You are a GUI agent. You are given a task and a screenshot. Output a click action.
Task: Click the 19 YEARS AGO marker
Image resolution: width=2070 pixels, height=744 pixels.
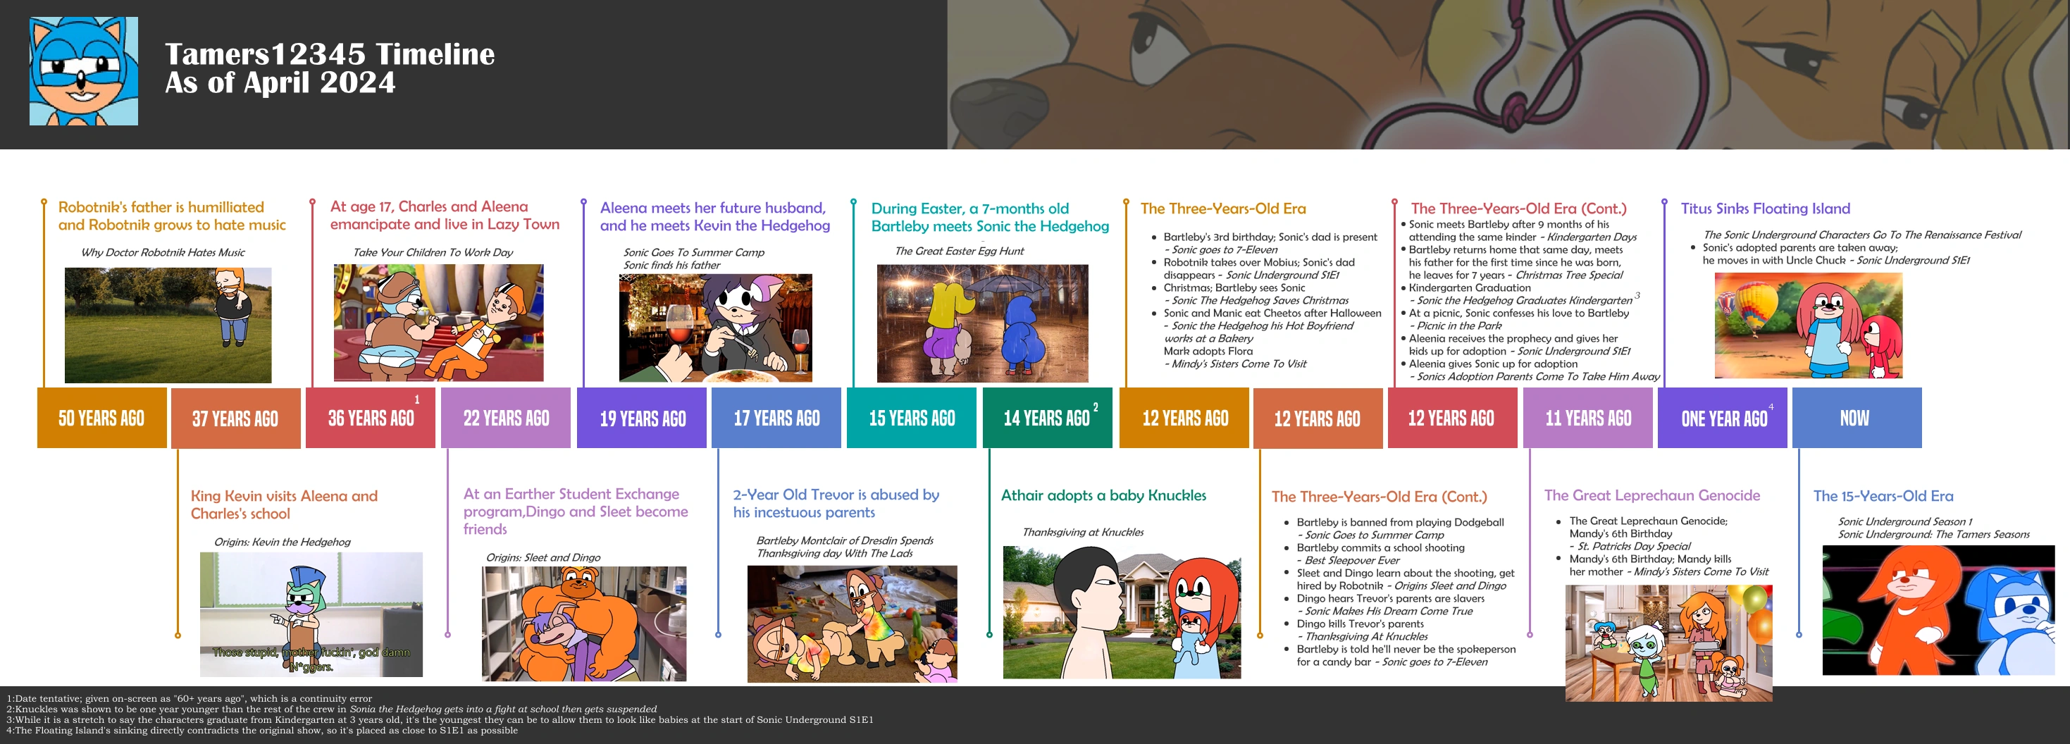point(642,418)
